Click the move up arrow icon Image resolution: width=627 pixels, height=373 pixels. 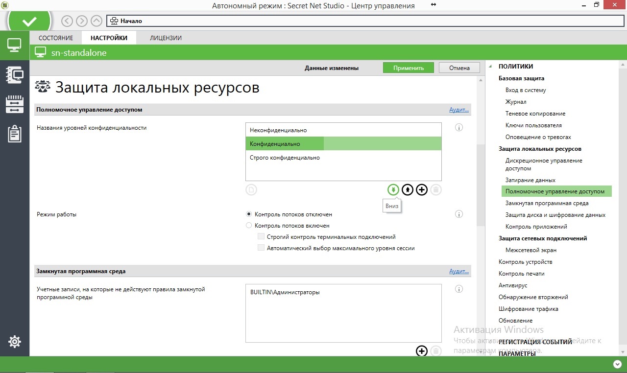pyautogui.click(x=408, y=190)
